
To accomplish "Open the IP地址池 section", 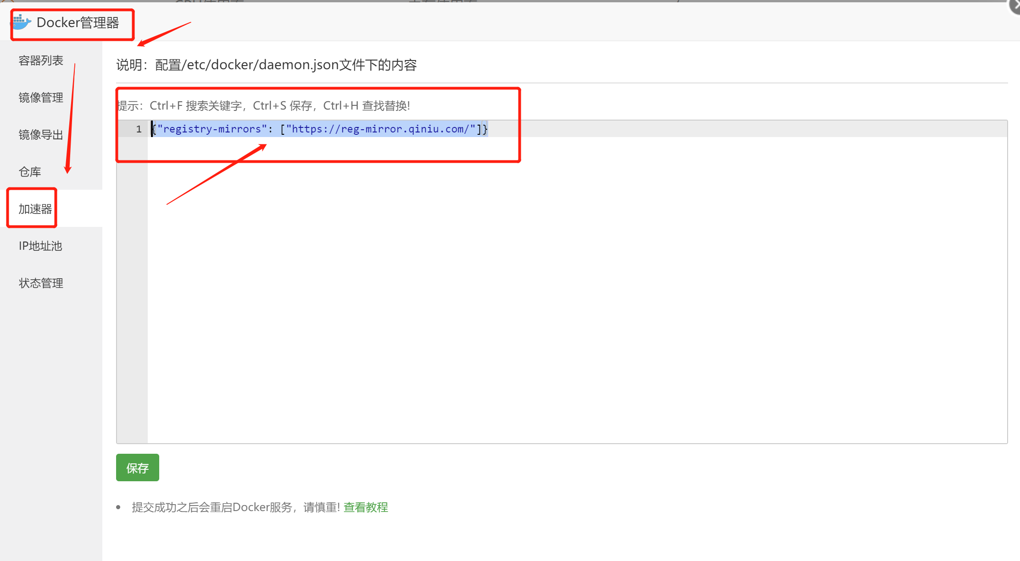I will [40, 246].
